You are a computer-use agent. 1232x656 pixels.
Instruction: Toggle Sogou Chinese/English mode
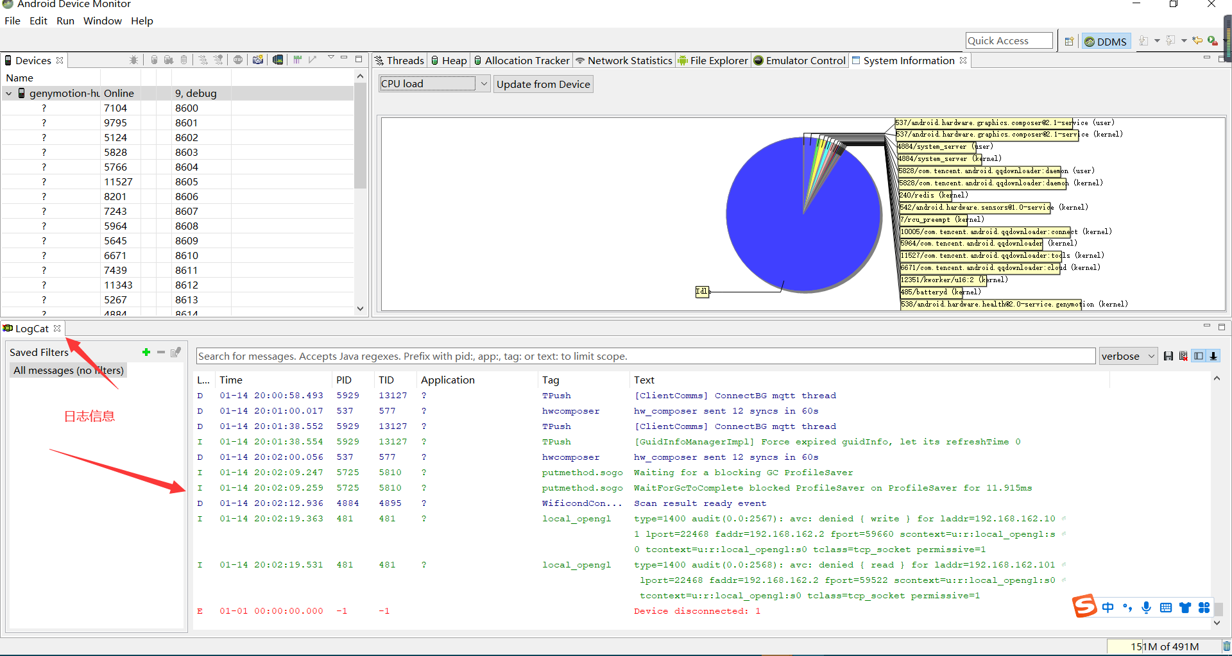tap(1108, 607)
